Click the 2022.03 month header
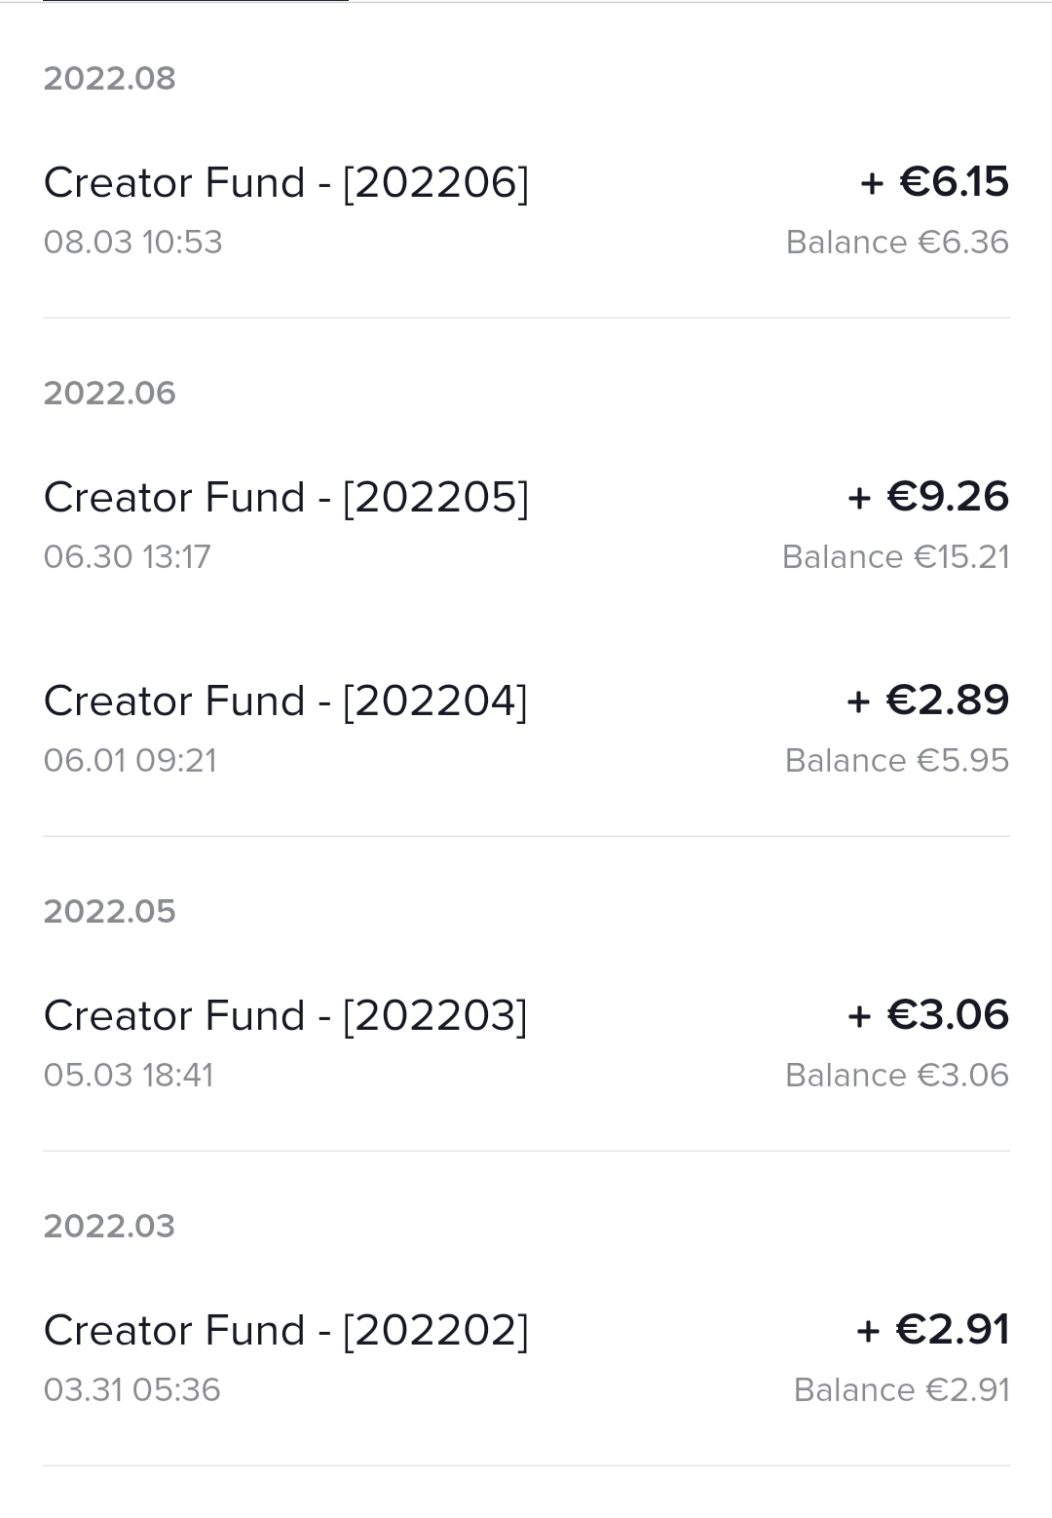The image size is (1052, 1518). coord(109,1226)
